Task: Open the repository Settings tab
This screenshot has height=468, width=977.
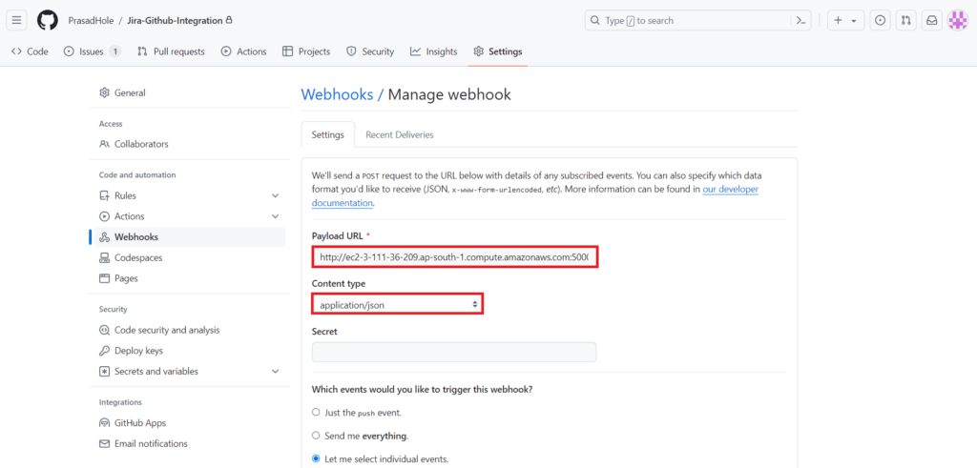Action: point(498,51)
